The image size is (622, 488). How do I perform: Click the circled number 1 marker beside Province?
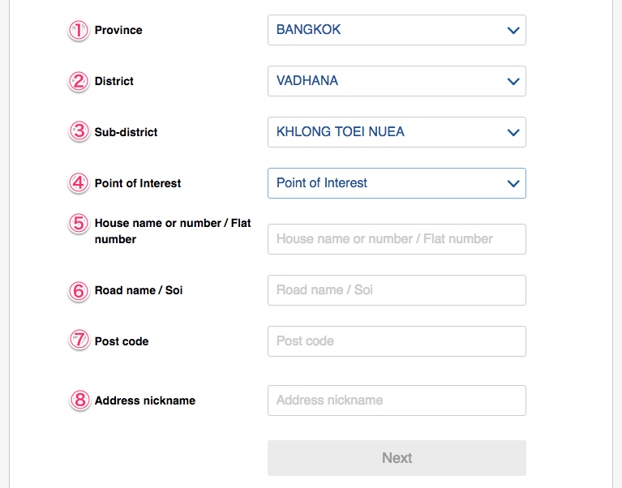click(78, 30)
